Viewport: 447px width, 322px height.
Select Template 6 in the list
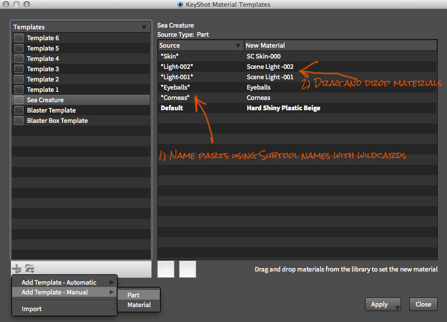point(43,38)
